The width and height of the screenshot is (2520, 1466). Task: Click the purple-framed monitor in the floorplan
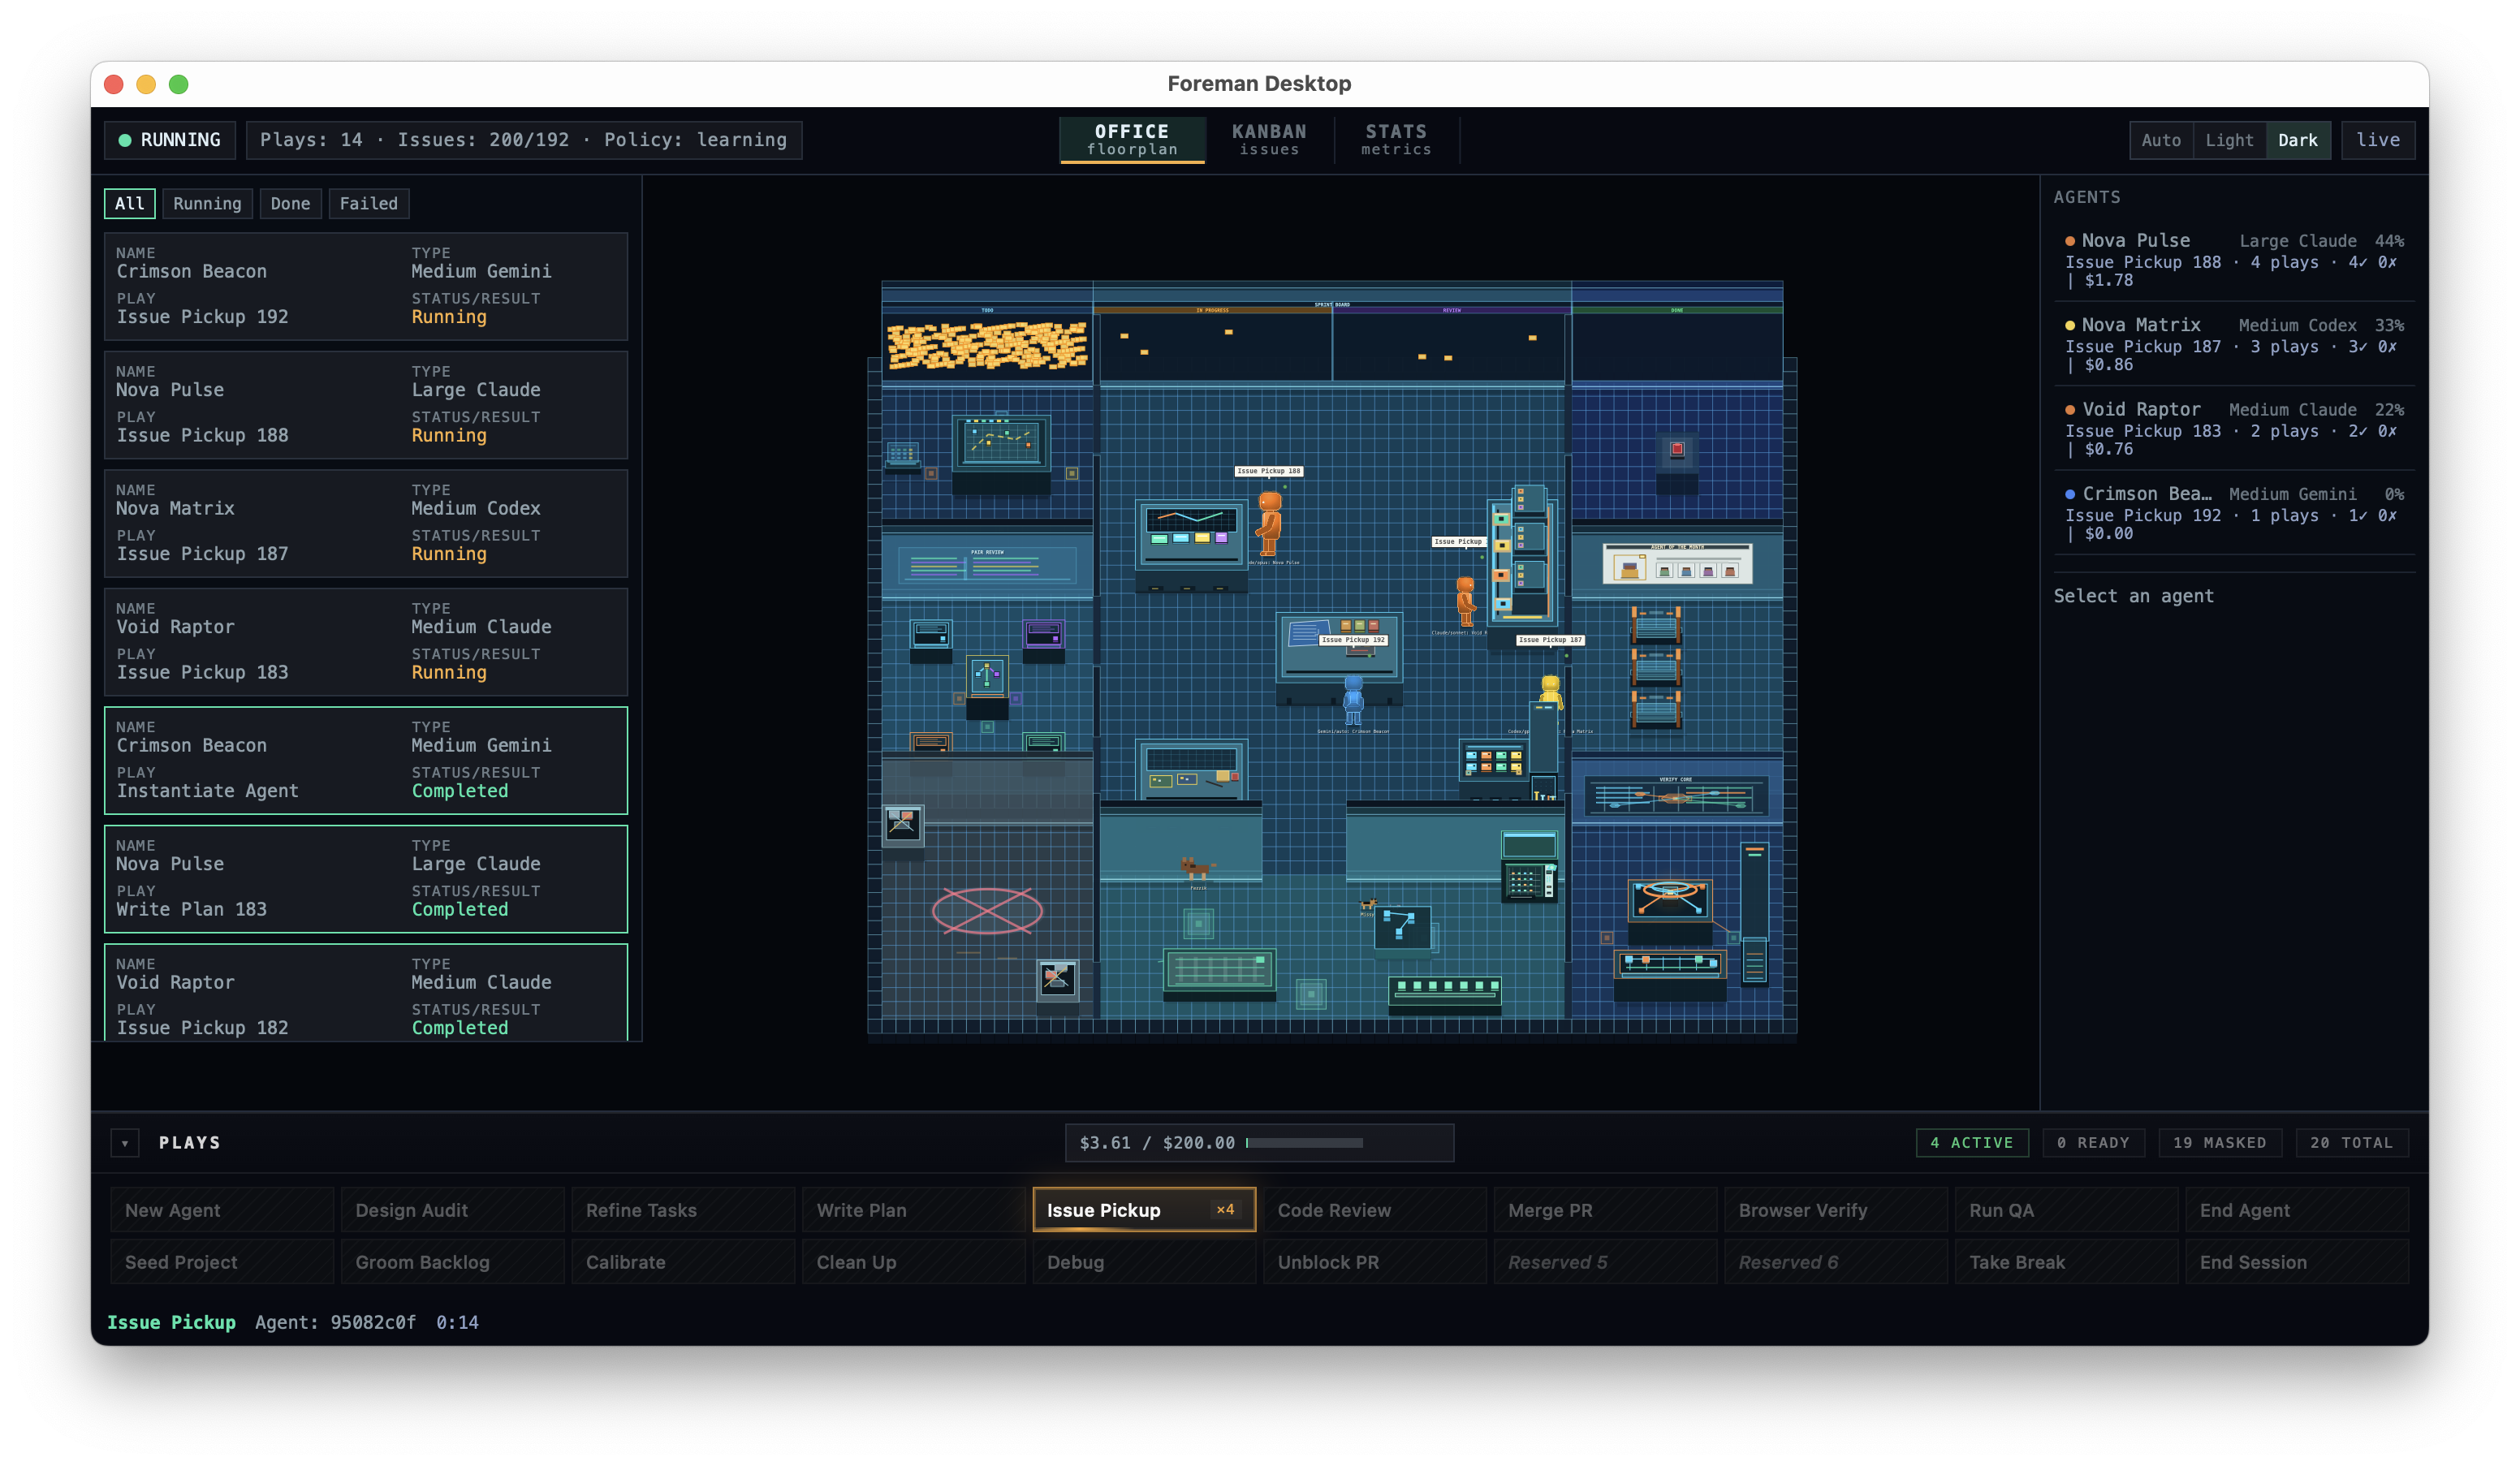coord(1043,634)
